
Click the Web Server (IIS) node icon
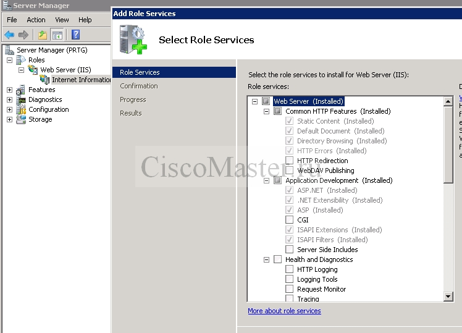[33, 70]
